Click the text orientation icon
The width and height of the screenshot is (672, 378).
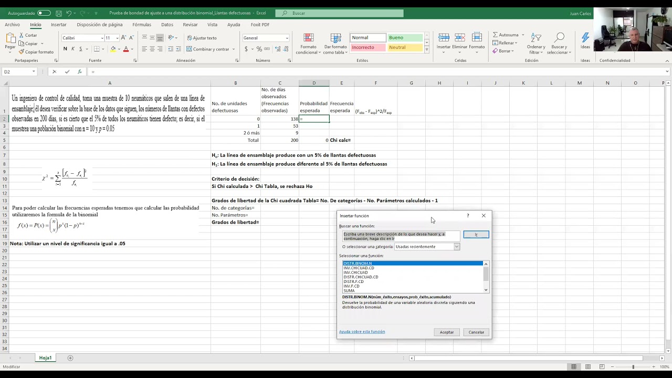171,38
